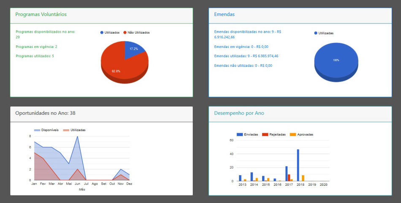Click the tall 2018 Enviadas blue bar
Screen dimensions: 401x203
tap(298, 165)
